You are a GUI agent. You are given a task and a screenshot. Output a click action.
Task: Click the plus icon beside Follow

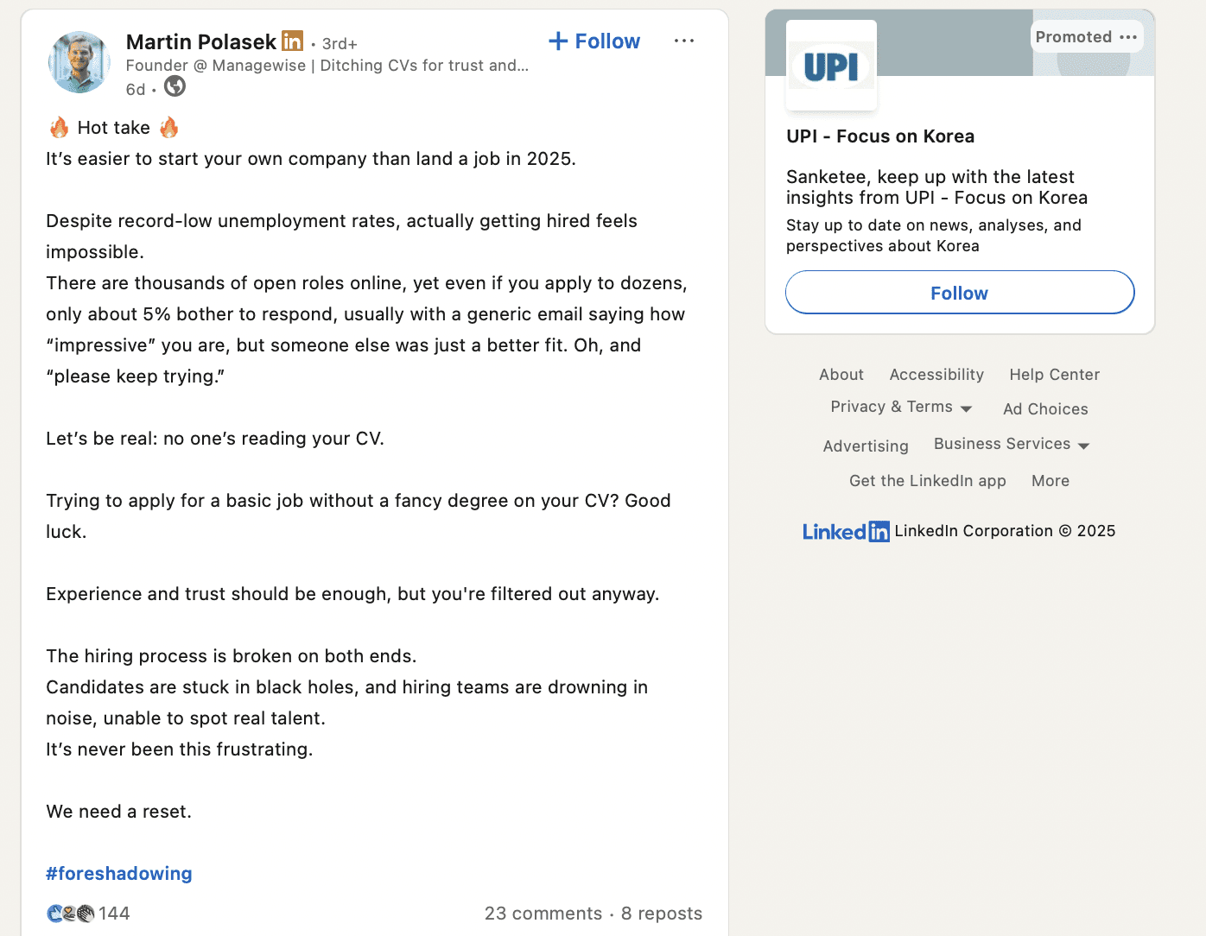(x=559, y=41)
